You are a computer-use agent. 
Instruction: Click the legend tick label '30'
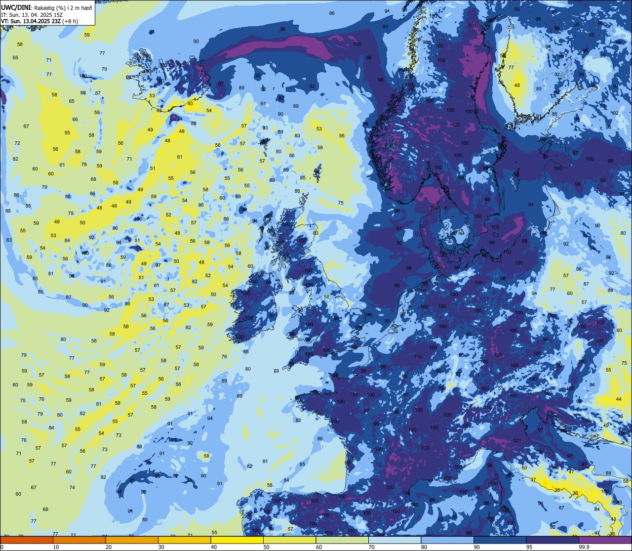click(161, 547)
